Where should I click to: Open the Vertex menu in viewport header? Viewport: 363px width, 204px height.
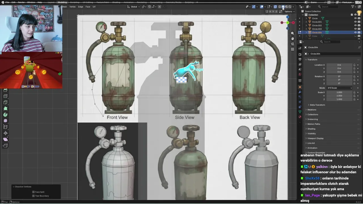(73, 7)
